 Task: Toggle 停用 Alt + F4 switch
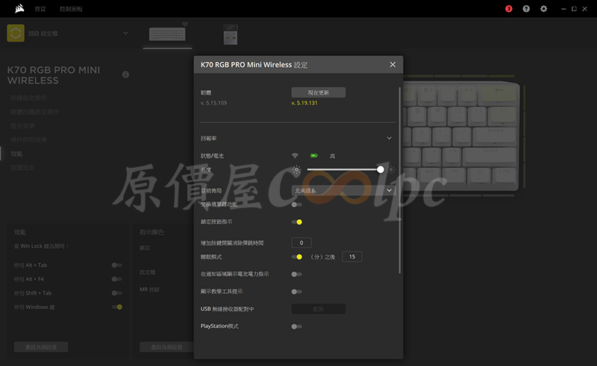(117, 280)
